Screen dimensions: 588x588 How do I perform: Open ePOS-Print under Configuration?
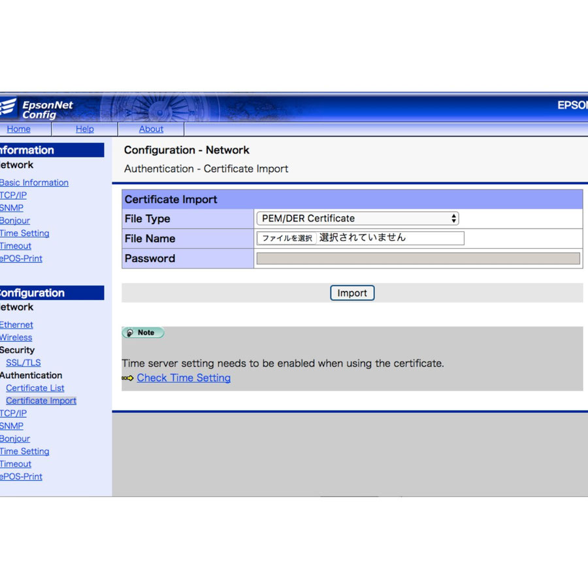click(21, 477)
